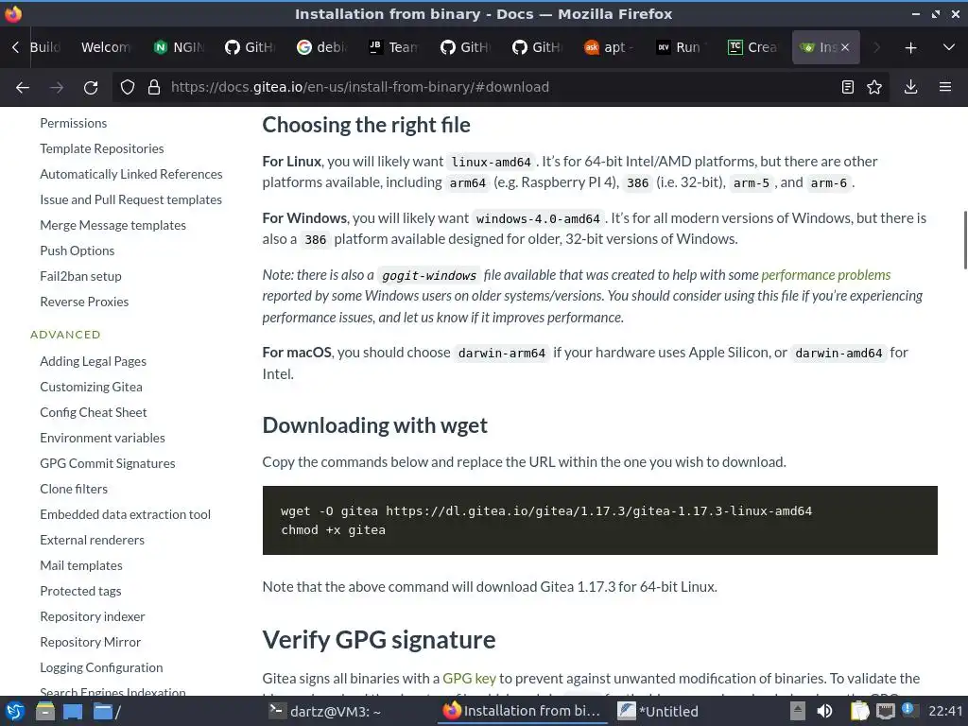The height and width of the screenshot is (726, 968).
Task: Switch to the Google debian tab
Action: coord(322,47)
